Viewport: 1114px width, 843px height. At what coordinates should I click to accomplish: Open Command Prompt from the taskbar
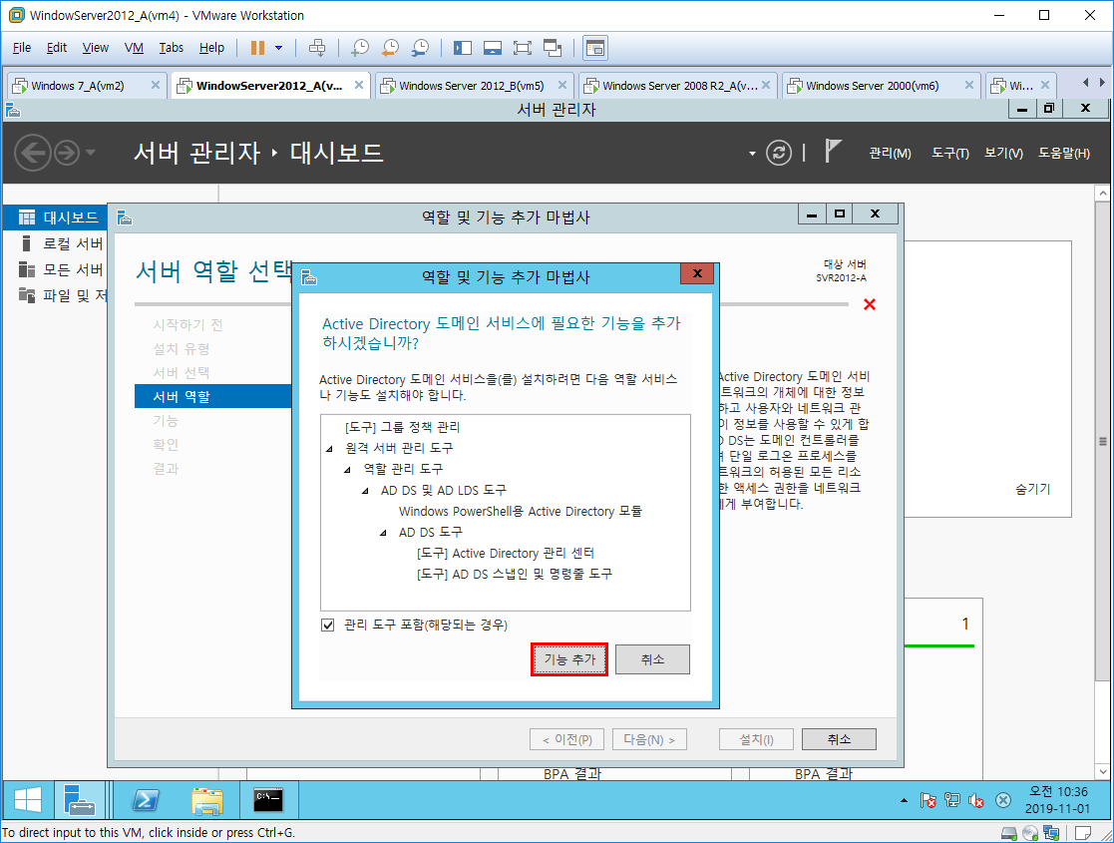click(268, 800)
